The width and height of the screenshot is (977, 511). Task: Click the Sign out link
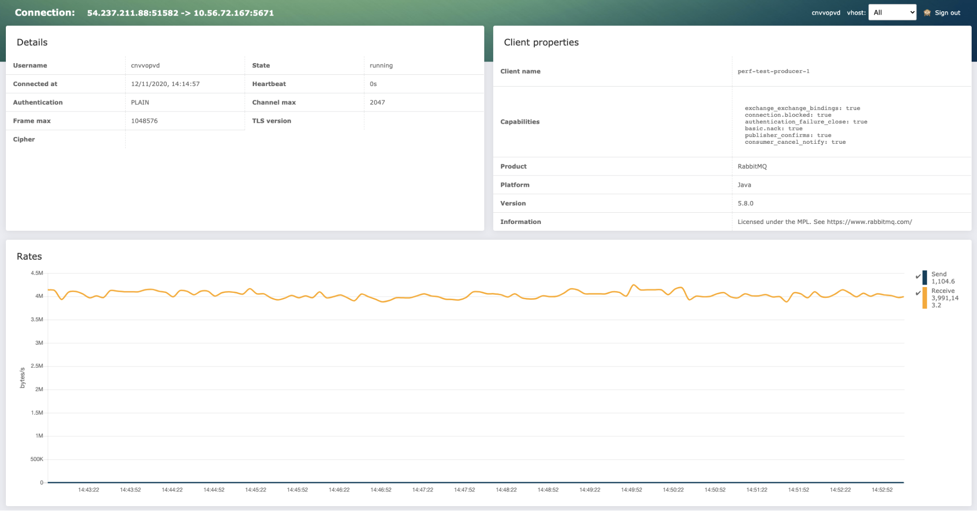[x=947, y=13]
